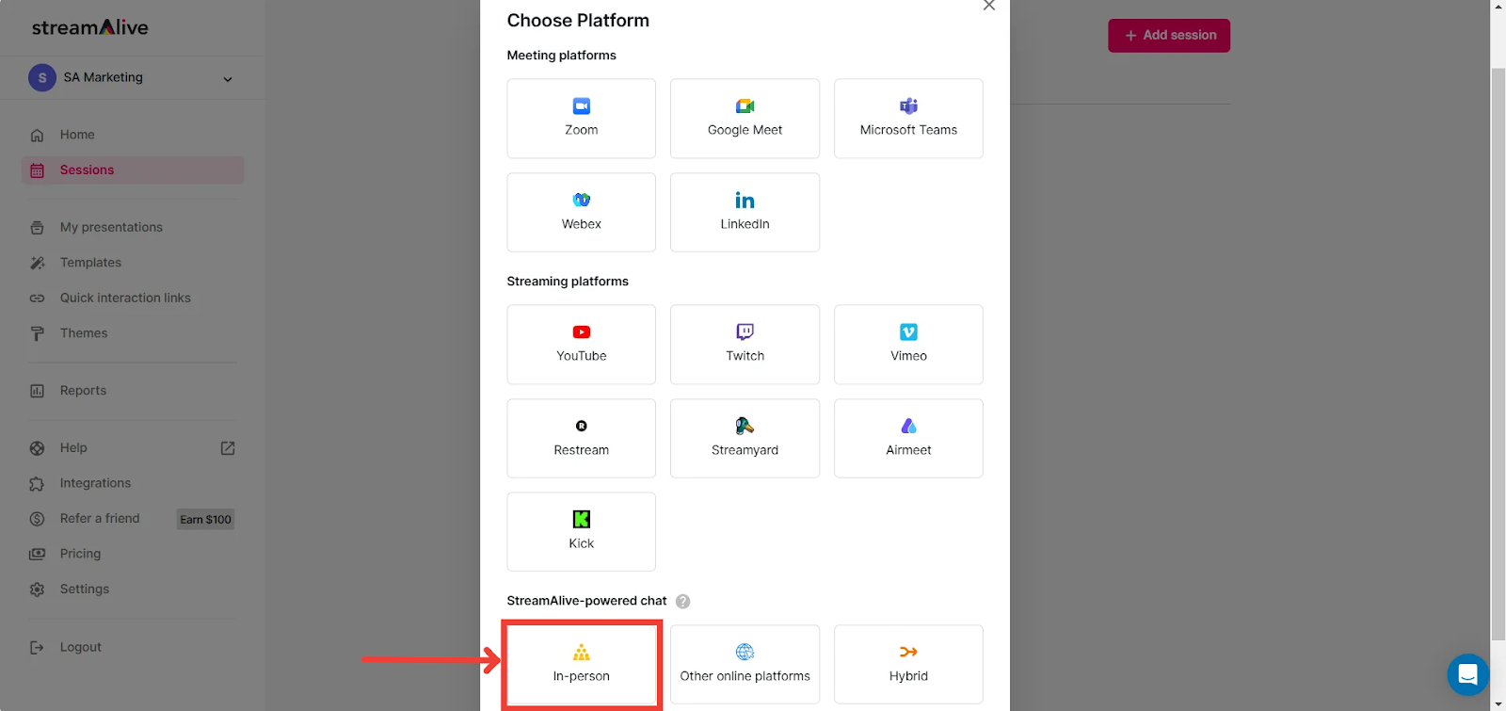Image resolution: width=1506 pixels, height=711 pixels.
Task: Click the Hybrid arrows icon
Action: click(x=908, y=652)
